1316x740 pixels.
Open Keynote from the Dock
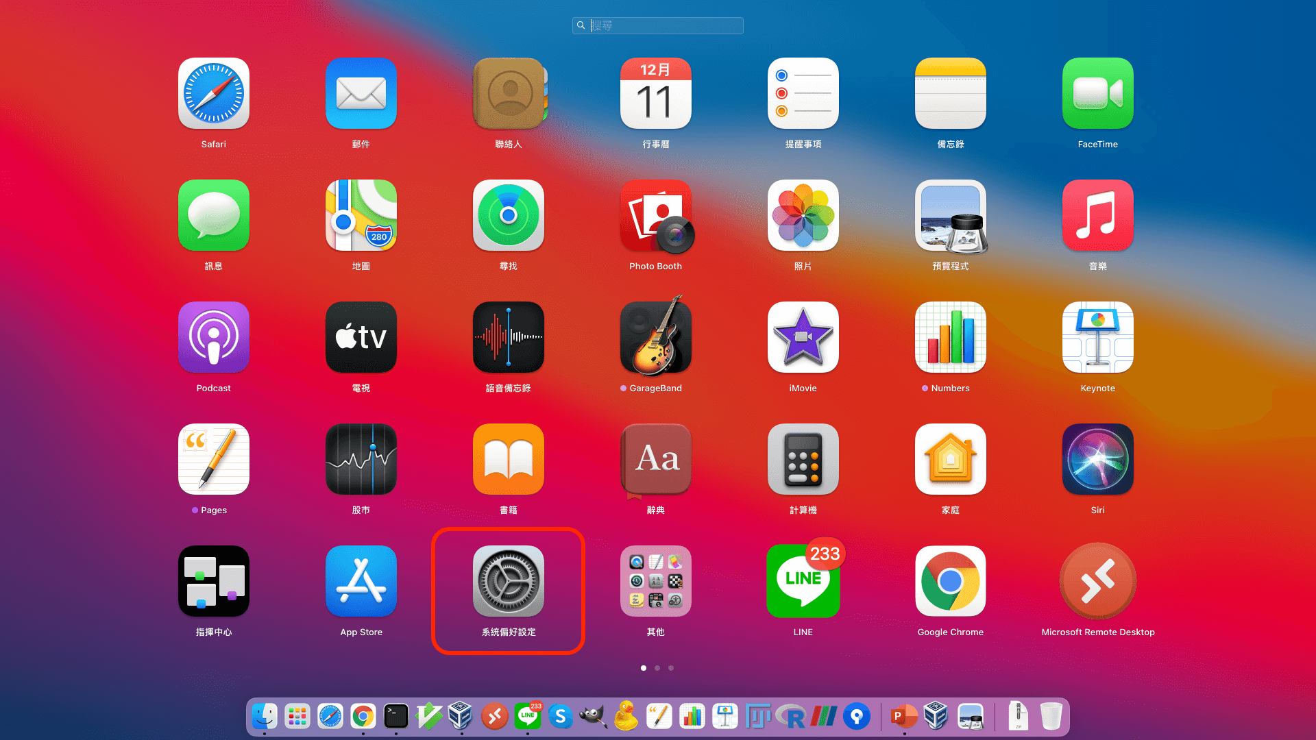pyautogui.click(x=725, y=717)
